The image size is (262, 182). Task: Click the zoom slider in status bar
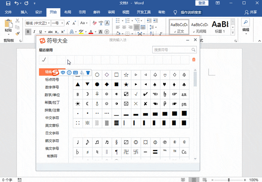click(x=228, y=180)
